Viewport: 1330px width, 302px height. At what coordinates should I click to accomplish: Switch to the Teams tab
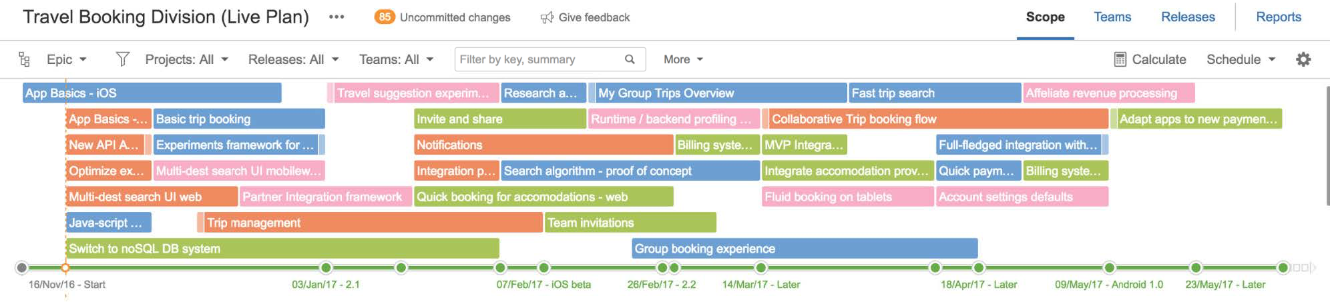[x=1112, y=17]
